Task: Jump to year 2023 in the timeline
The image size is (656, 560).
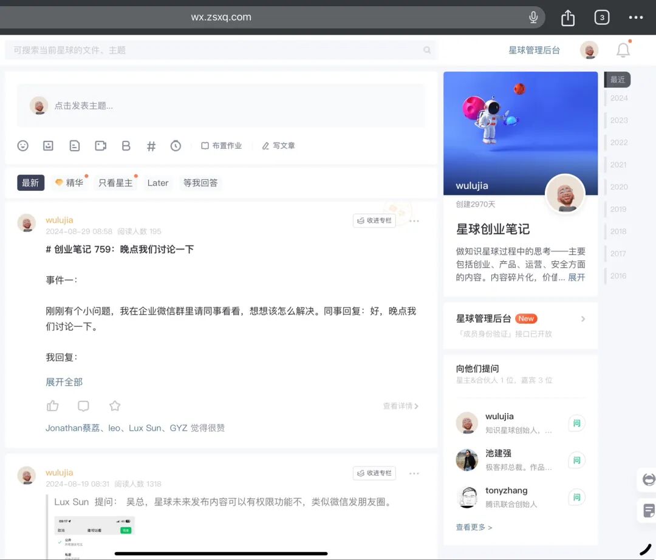Action: tap(619, 120)
